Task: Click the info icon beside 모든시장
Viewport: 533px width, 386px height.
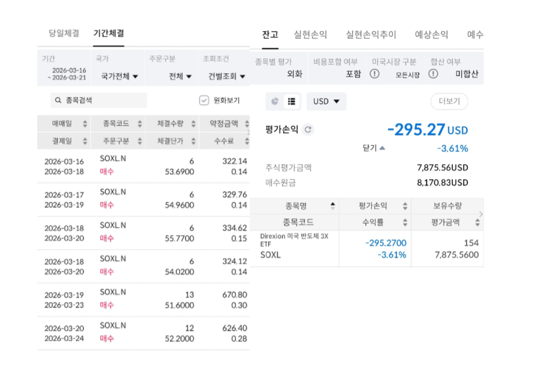Action: (374, 74)
